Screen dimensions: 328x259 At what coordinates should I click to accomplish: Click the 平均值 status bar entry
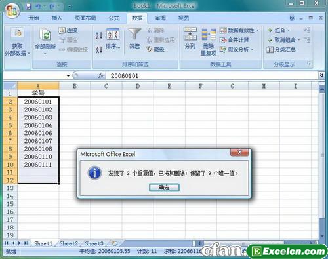pyautogui.click(x=105, y=251)
